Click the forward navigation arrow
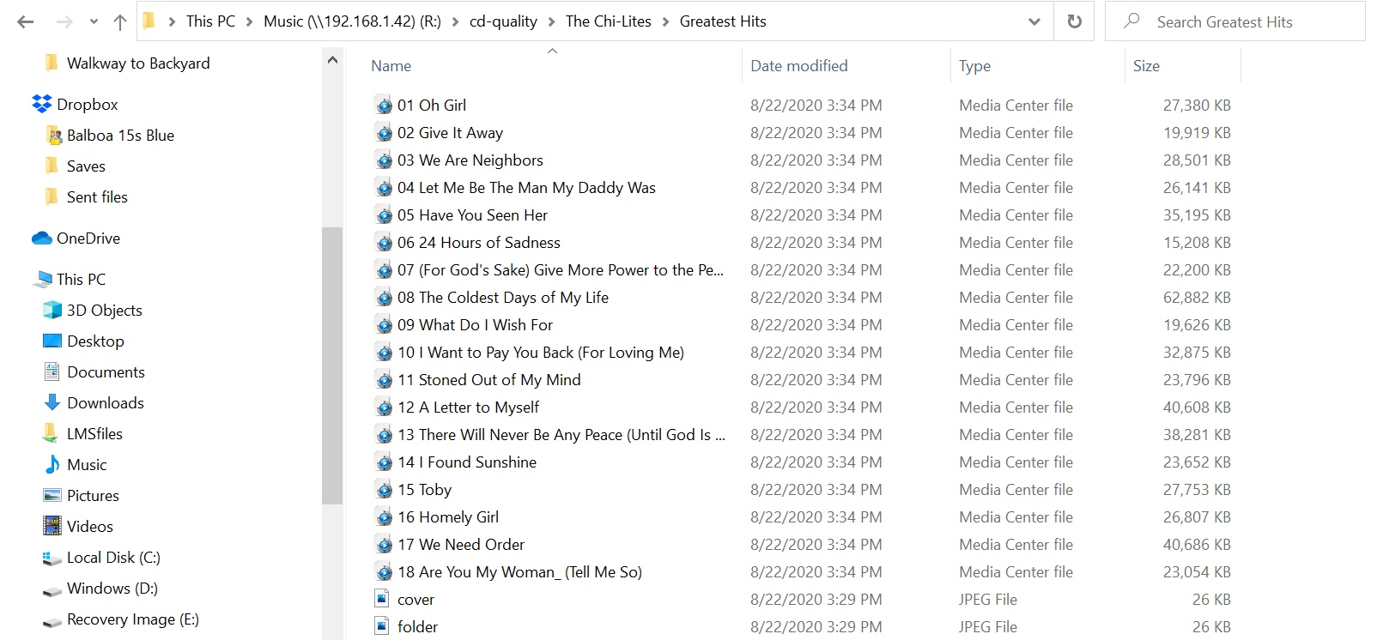 64,21
